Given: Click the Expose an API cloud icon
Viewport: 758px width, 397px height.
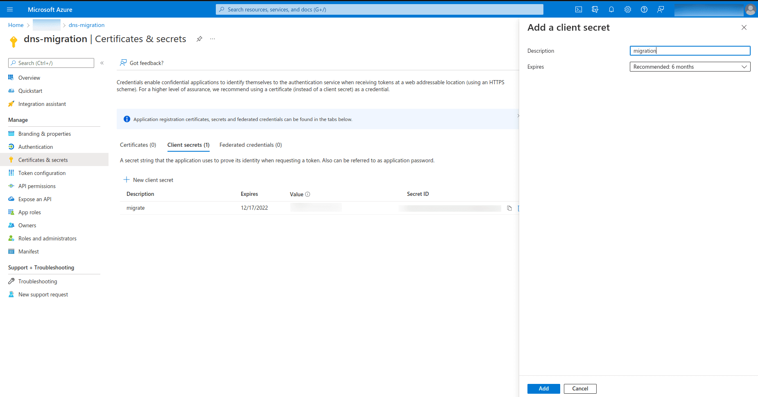Looking at the screenshot, I should pos(11,199).
